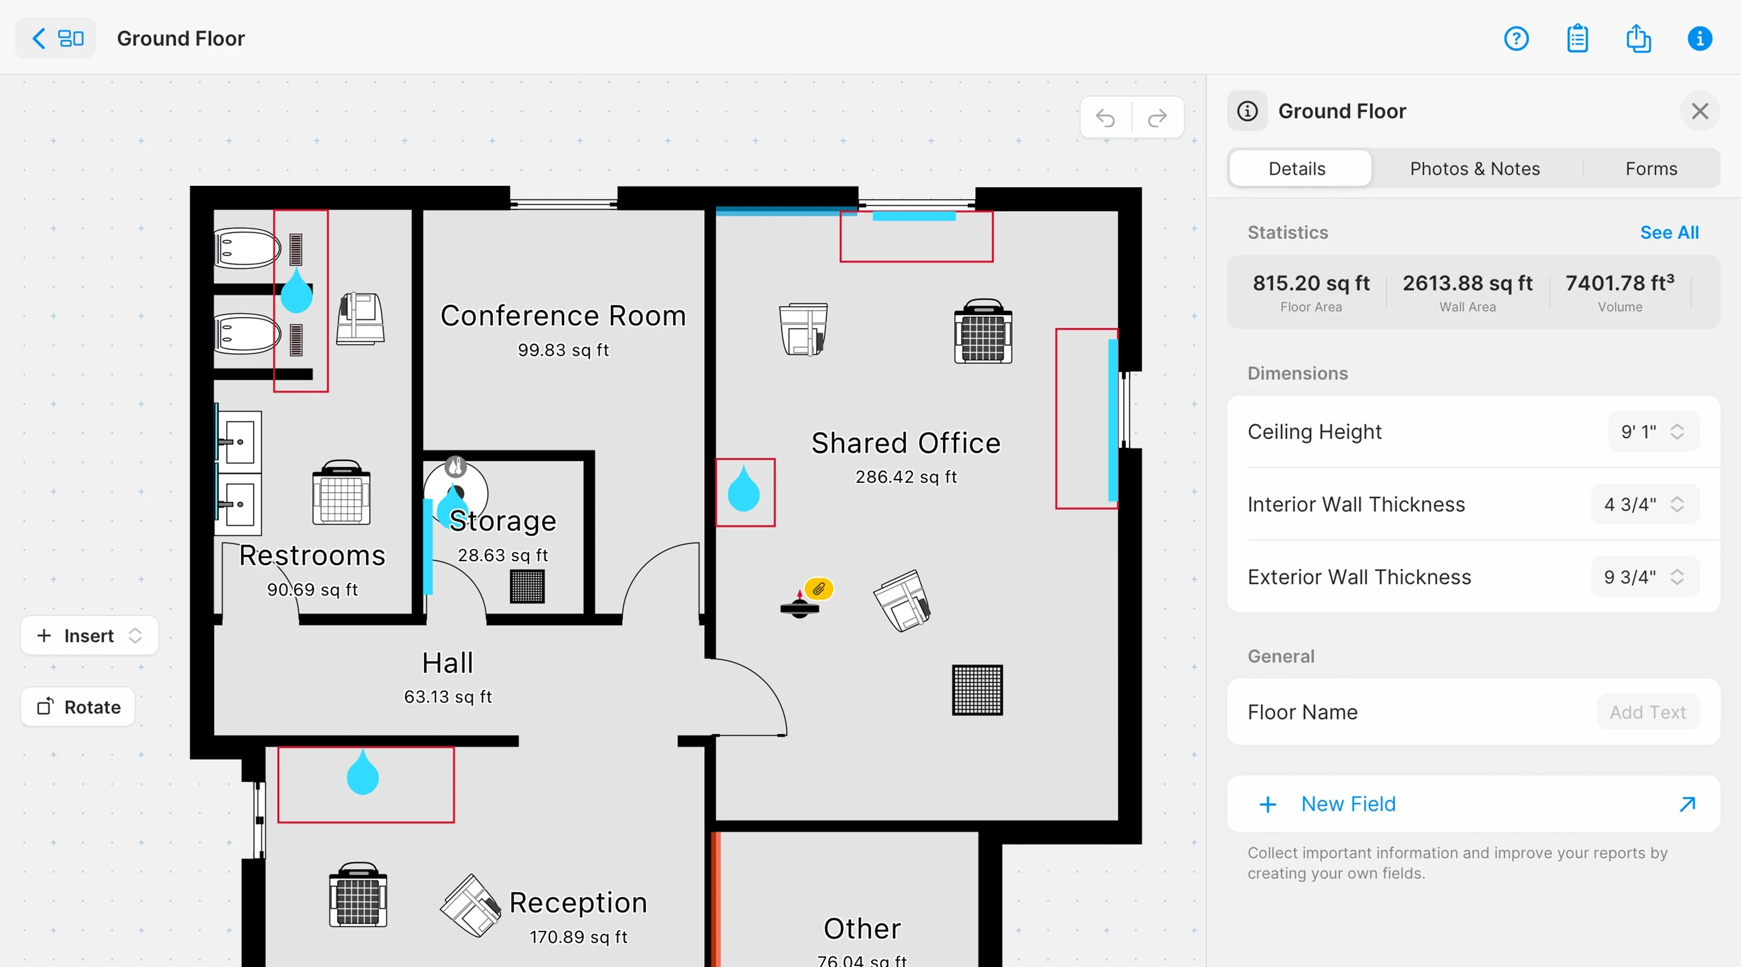Viewport: 1741px width, 967px height.
Task: Click the yellow paperclip attachment marker
Action: coord(819,589)
